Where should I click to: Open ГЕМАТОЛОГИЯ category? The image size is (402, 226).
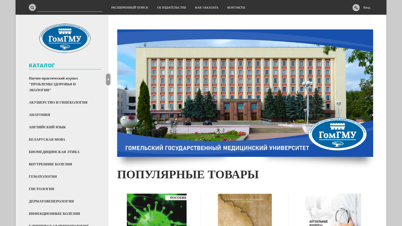point(43,177)
